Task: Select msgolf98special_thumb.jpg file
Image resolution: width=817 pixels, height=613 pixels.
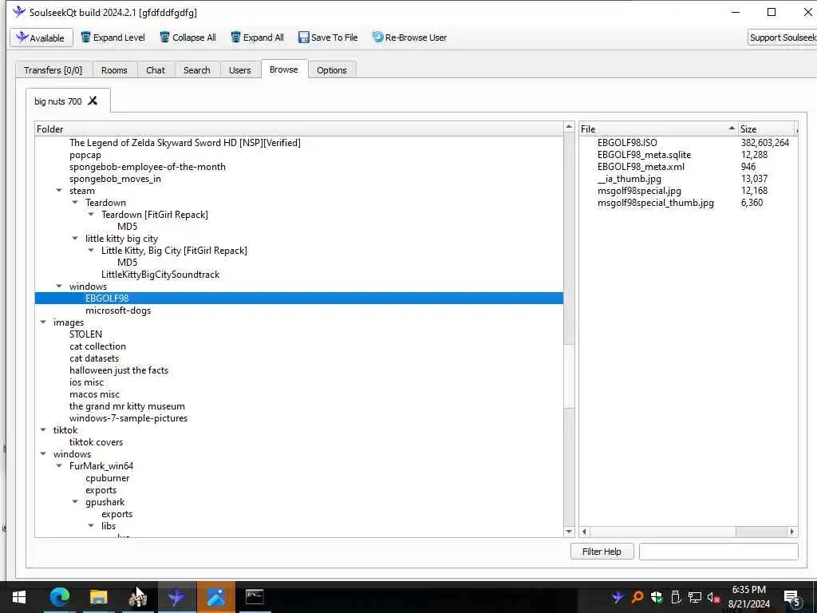Action: click(x=656, y=203)
